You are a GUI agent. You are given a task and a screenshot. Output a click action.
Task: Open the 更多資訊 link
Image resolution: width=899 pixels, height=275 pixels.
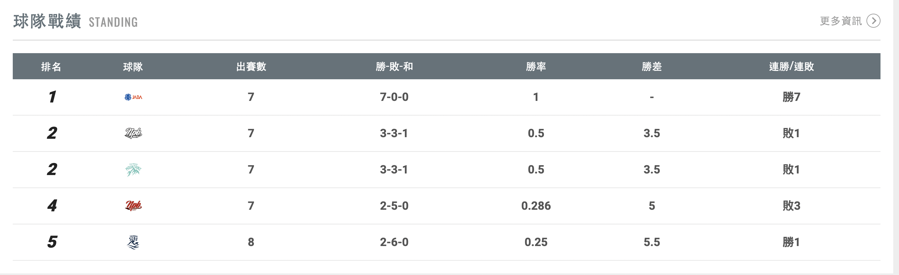pos(840,21)
